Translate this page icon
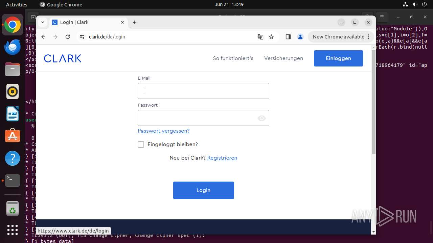Screen dimensions: 433x243 click(260, 37)
